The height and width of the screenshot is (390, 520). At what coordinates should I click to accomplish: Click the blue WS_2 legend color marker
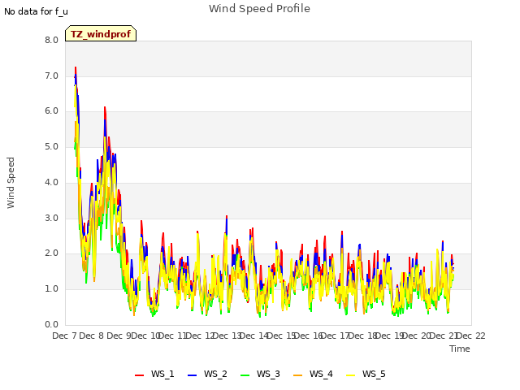click(x=193, y=375)
